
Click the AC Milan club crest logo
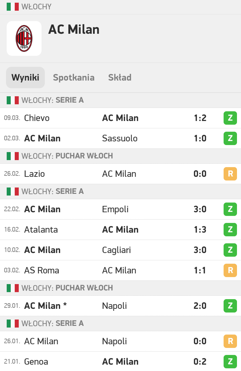click(24, 38)
